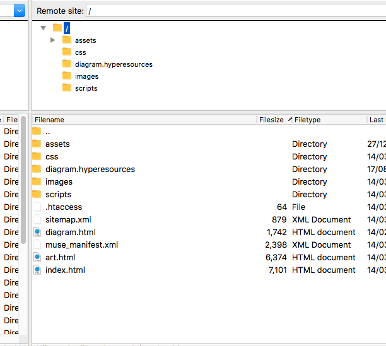This screenshot has height=346, width=386.
Task: Click the .htaccess file icon
Action: click(37, 207)
